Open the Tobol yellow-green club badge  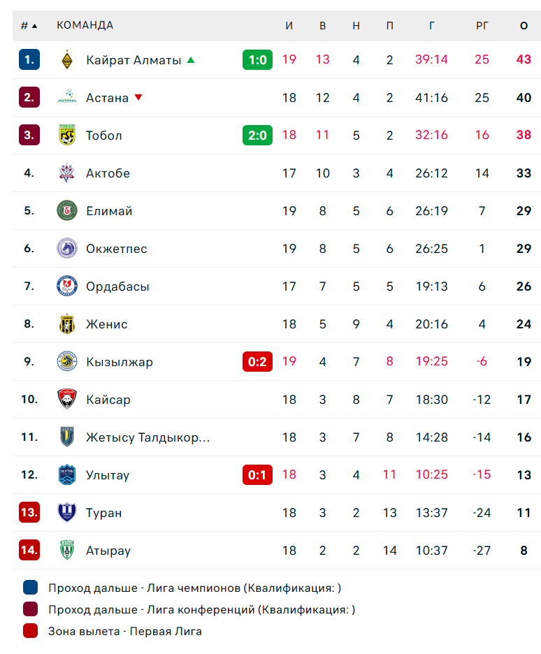[66, 135]
